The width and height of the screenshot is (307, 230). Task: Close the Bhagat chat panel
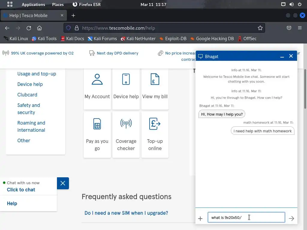point(291,56)
